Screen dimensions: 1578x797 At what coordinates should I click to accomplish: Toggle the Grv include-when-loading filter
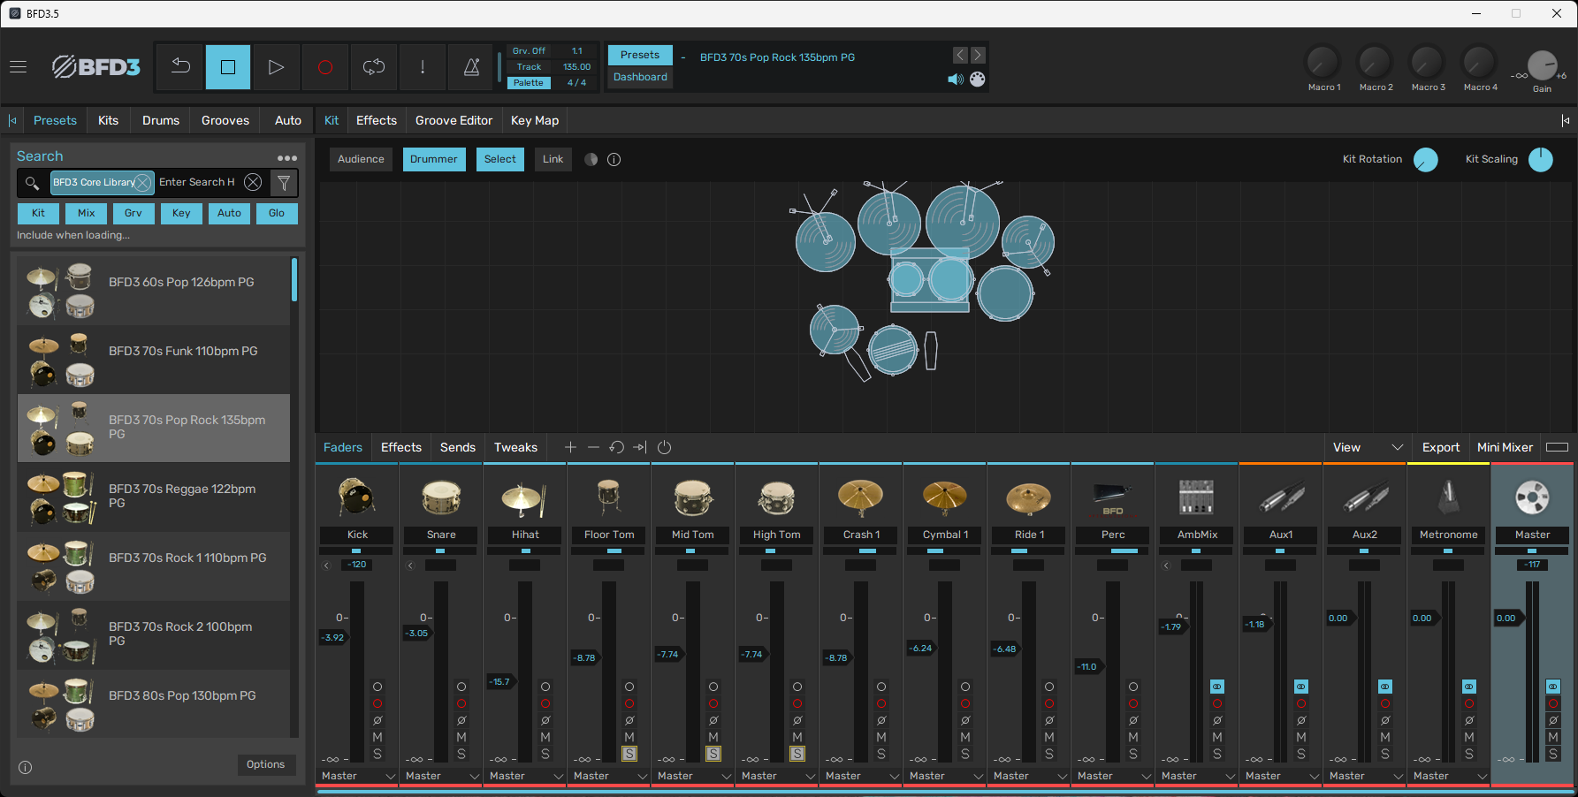coord(133,213)
